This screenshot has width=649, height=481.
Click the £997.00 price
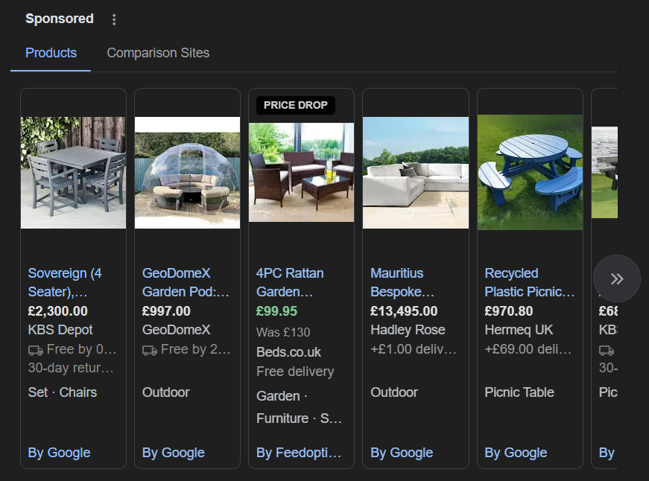166,311
